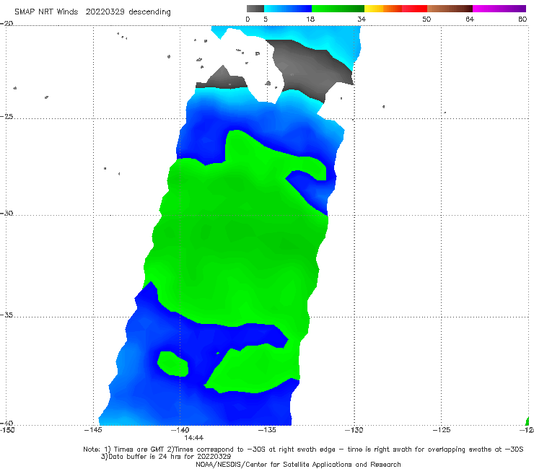Click the longitude axis label '-145'

(93, 430)
